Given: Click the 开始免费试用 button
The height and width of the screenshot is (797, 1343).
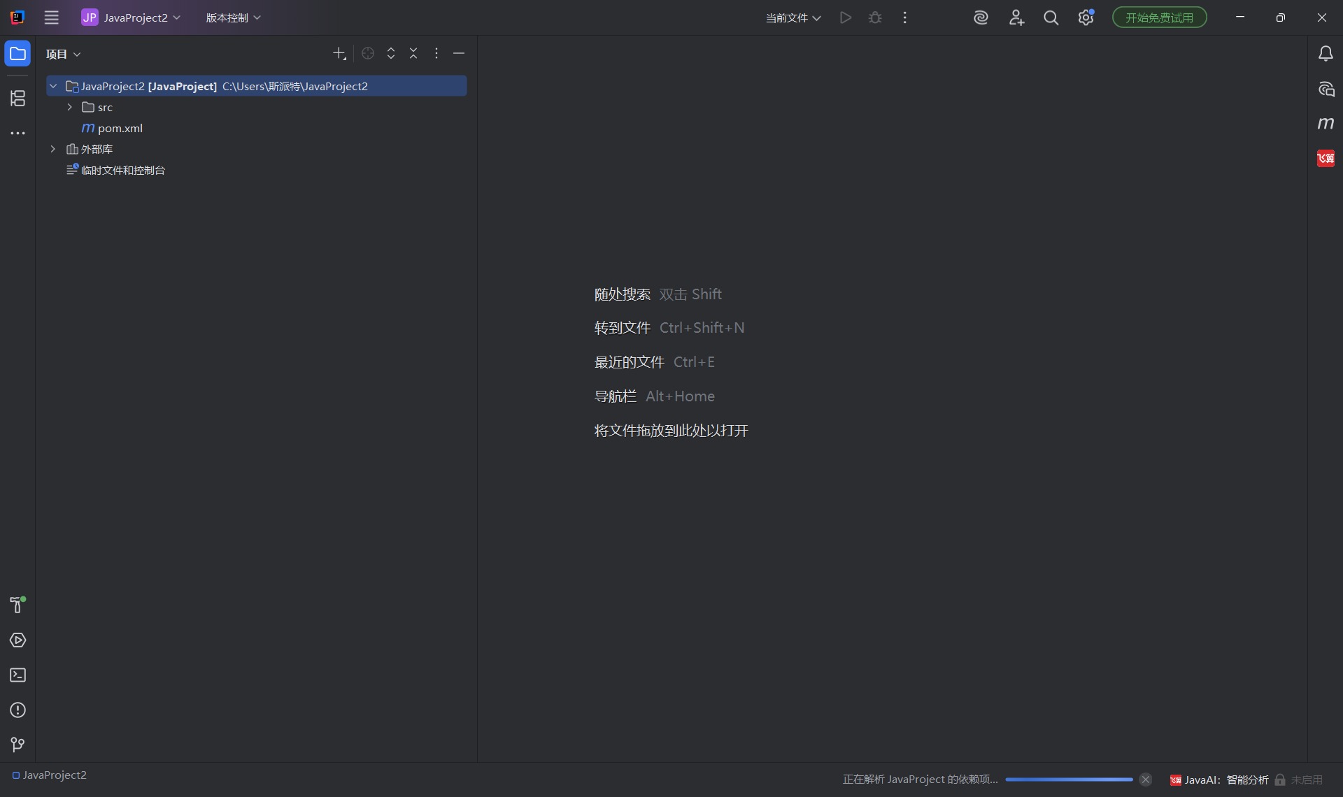Looking at the screenshot, I should [x=1159, y=18].
